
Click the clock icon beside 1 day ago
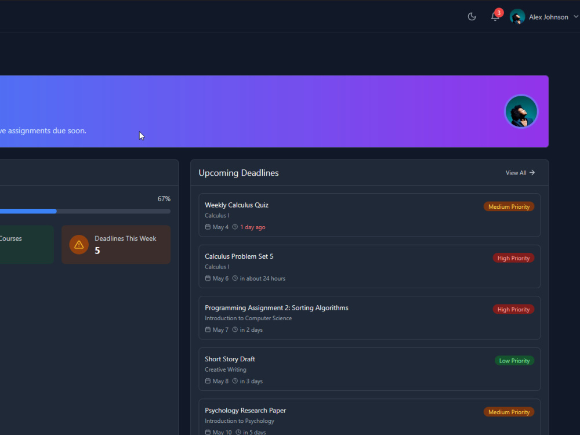click(x=235, y=227)
